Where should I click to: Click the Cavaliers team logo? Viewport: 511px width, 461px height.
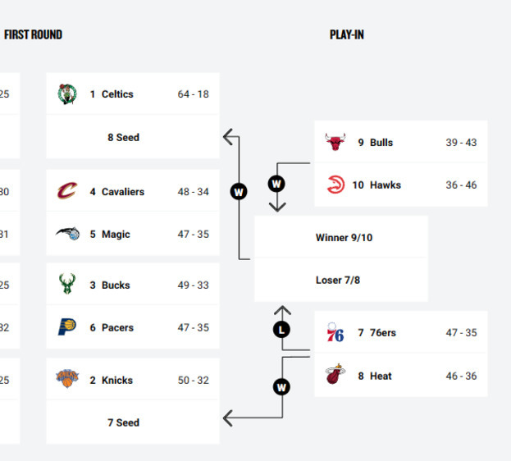pos(67,192)
